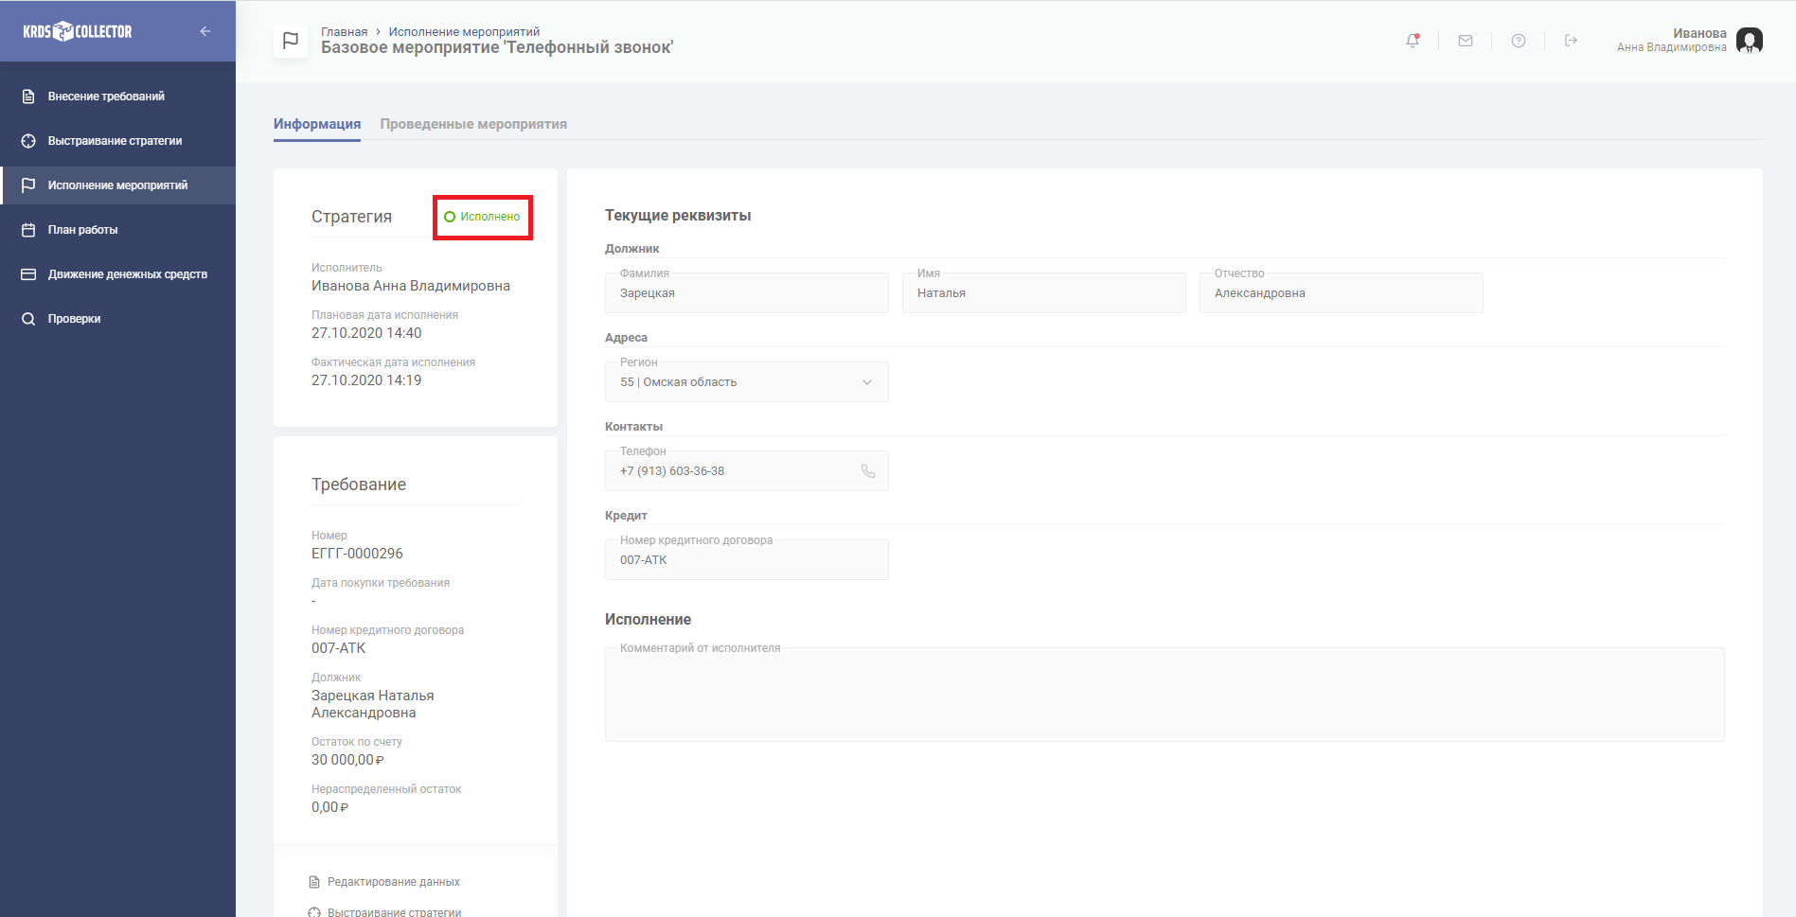Select the Информация tab
The width and height of the screenshot is (1796, 917).
[317, 124]
